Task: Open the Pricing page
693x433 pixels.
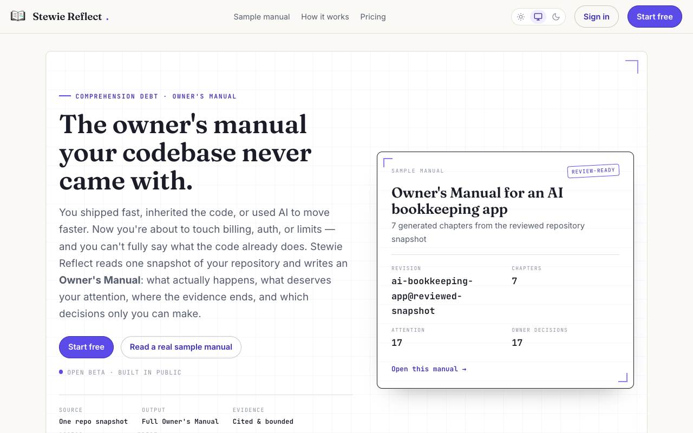Action: pyautogui.click(x=373, y=17)
